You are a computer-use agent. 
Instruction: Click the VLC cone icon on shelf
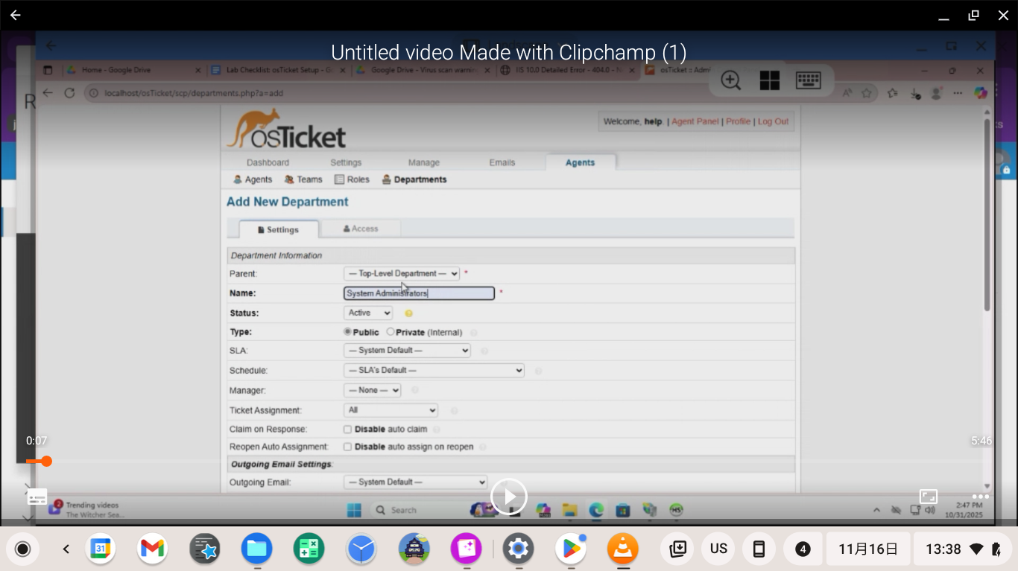pos(623,549)
